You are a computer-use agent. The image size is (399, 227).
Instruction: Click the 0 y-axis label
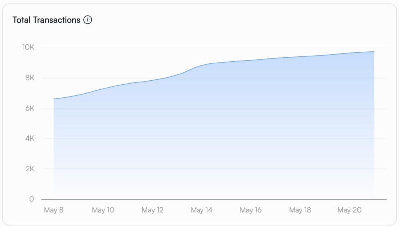point(32,199)
